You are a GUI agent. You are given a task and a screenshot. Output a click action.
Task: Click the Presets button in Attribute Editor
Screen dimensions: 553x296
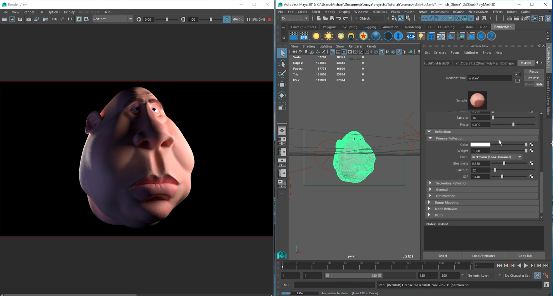click(x=533, y=78)
